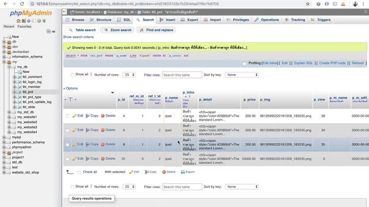Open the SQL tab
The height and width of the screenshot is (207, 369).
pos(124,20)
